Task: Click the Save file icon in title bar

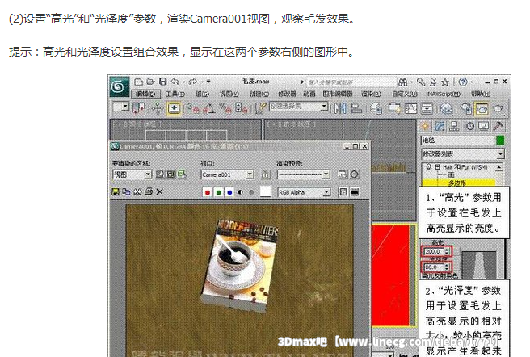Action: click(163, 82)
